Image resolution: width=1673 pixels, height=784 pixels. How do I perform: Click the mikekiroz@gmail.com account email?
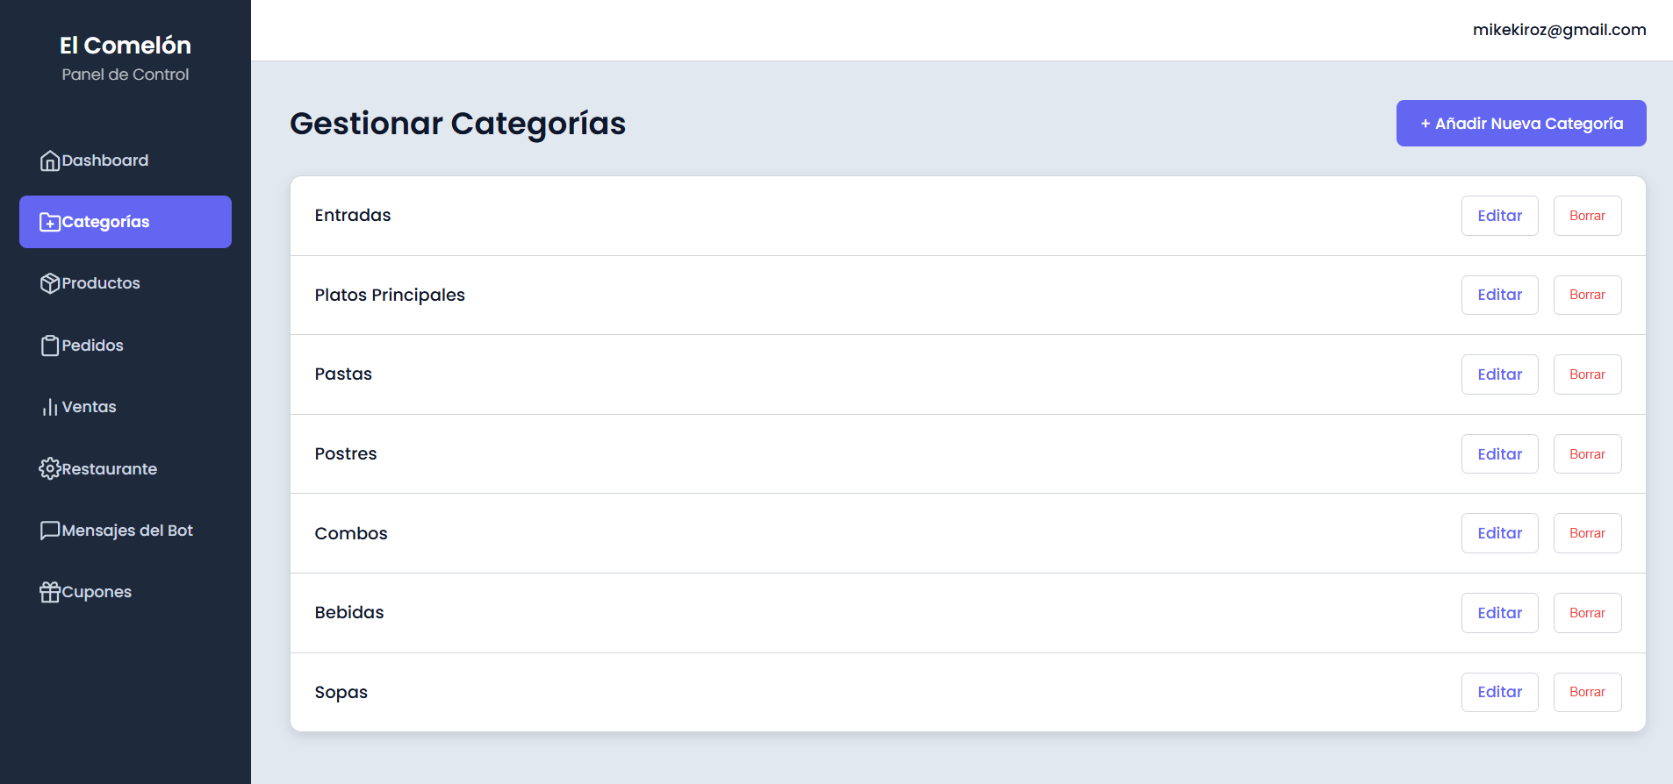pos(1559,30)
